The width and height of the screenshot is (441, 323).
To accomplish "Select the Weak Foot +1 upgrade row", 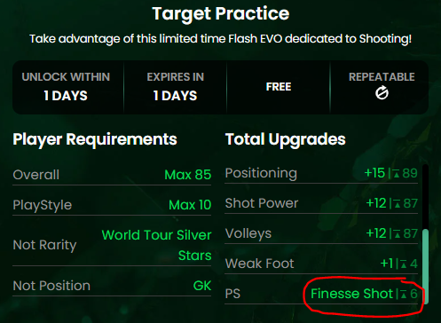I will (321, 264).
